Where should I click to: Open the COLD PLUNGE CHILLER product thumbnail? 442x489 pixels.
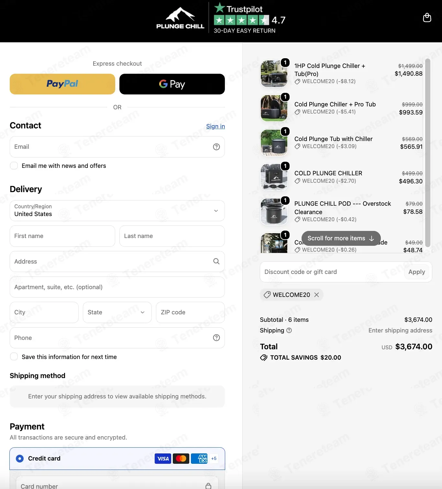274,177
